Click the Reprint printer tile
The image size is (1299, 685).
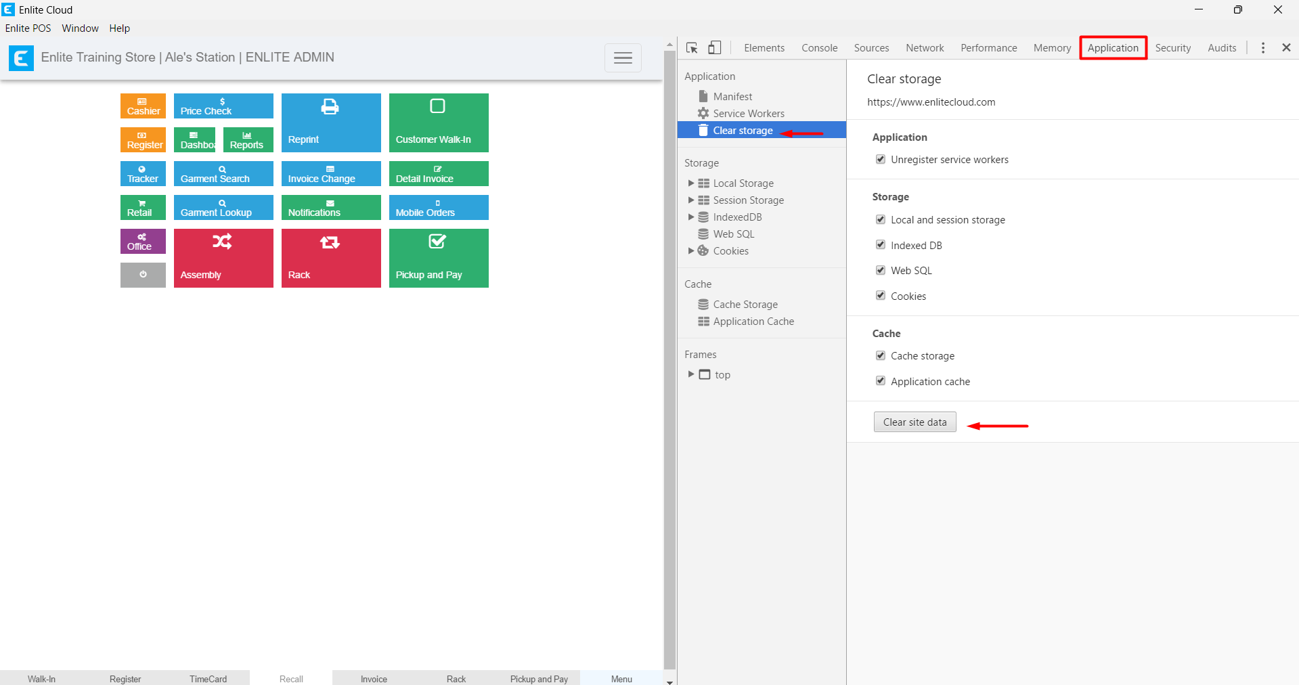pyautogui.click(x=330, y=123)
